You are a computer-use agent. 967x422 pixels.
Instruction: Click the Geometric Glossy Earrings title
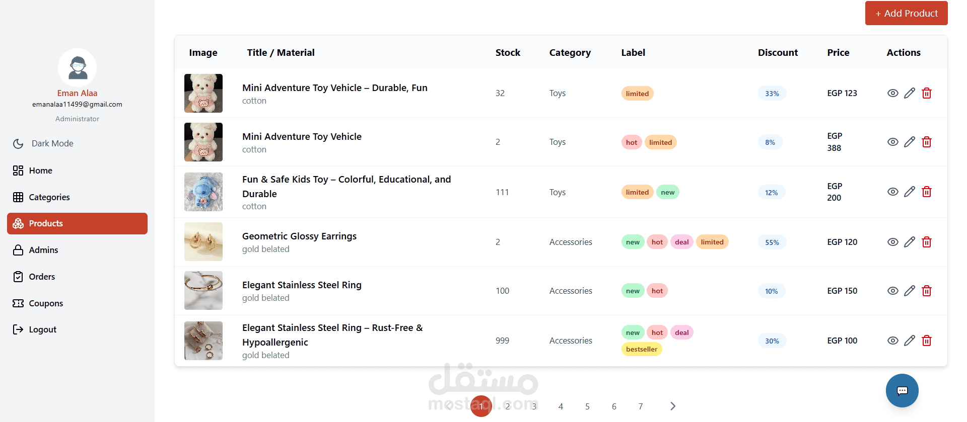point(299,236)
